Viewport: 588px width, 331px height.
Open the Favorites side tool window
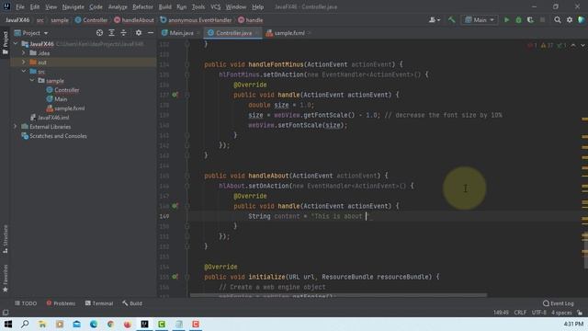coord(6,278)
